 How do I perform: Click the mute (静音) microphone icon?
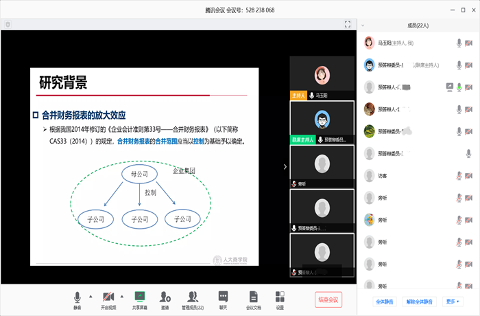click(77, 297)
